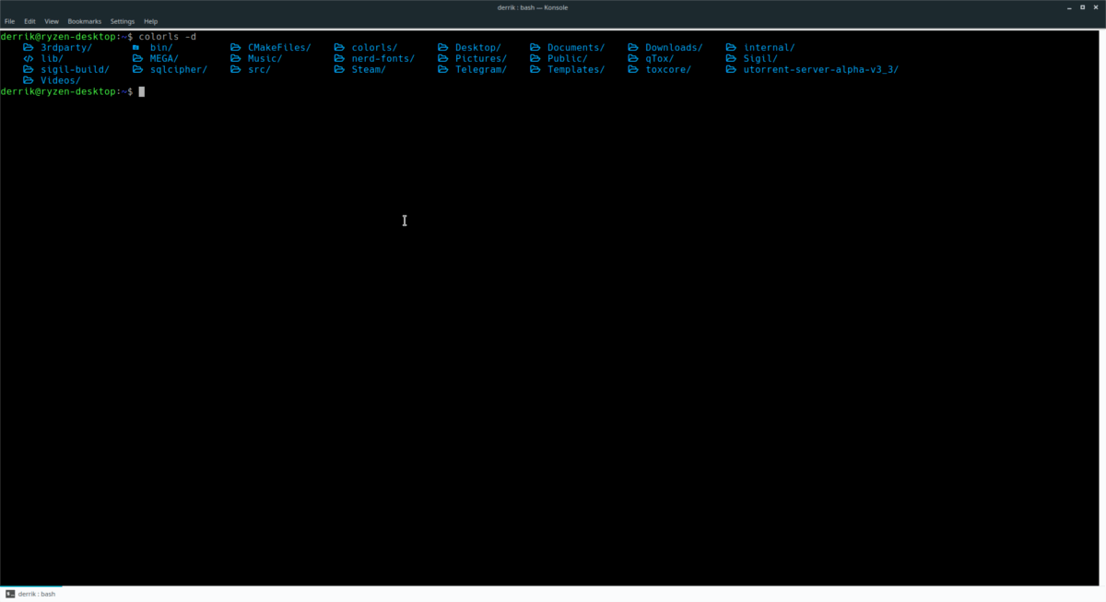The width and height of the screenshot is (1106, 602).
Task: Click the folder icon beside MEGA/
Action: point(137,58)
